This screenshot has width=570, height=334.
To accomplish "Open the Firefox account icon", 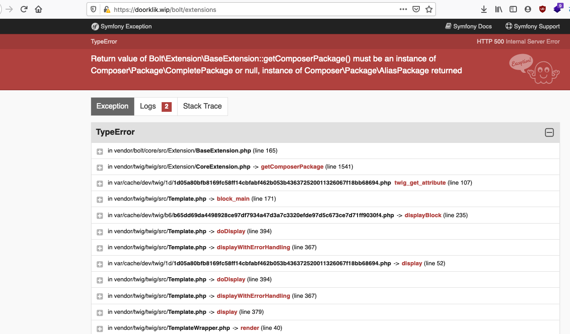I will point(528,9).
